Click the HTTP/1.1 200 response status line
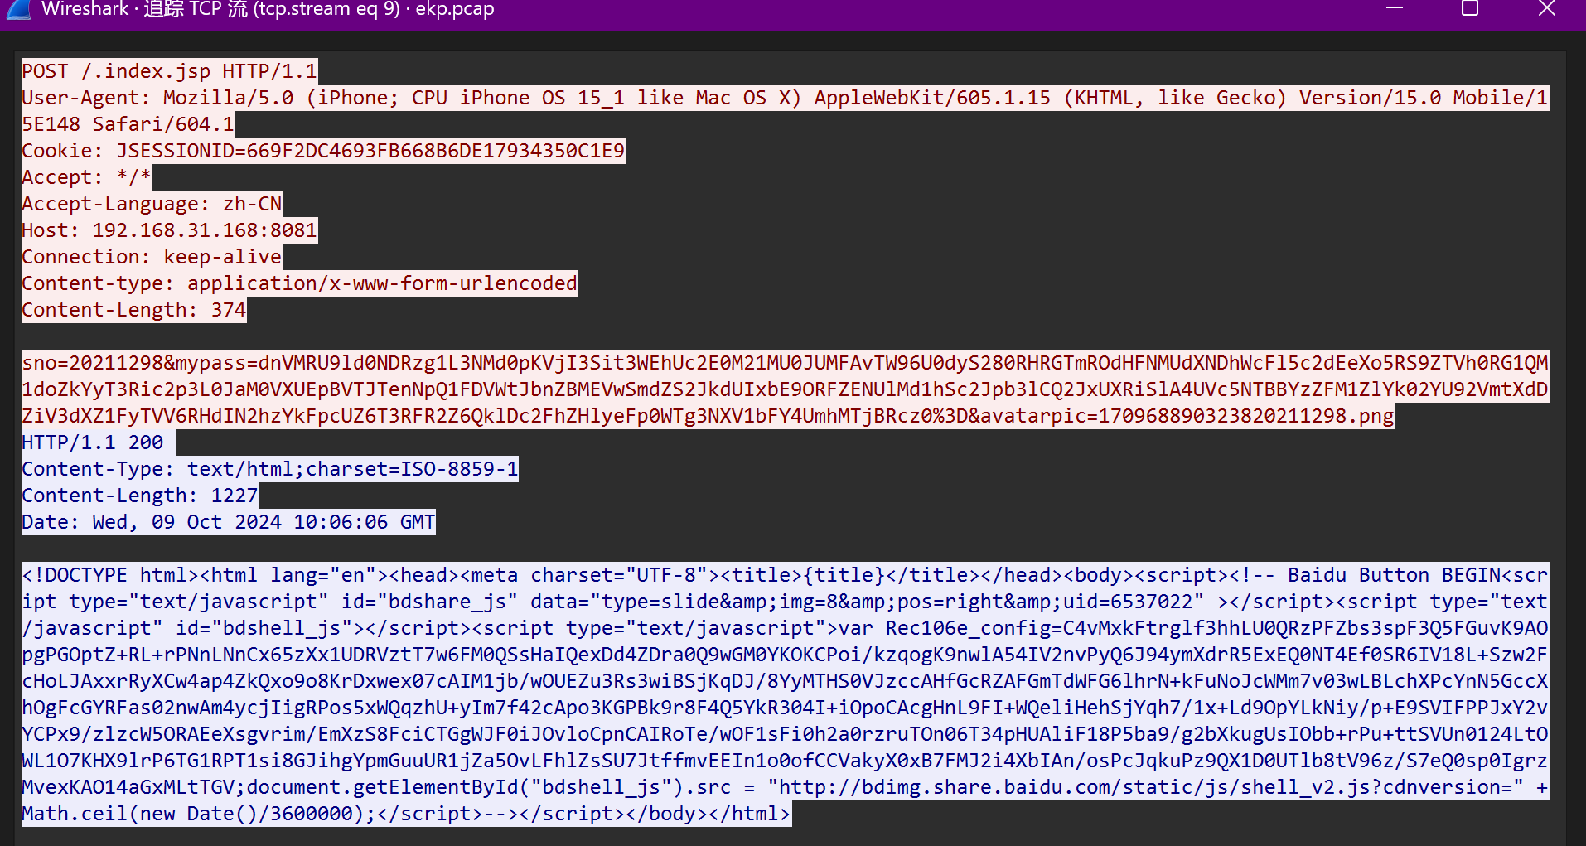The width and height of the screenshot is (1586, 846). pyautogui.click(x=93, y=442)
